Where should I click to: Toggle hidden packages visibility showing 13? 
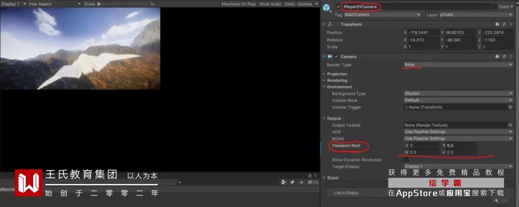pos(313,182)
